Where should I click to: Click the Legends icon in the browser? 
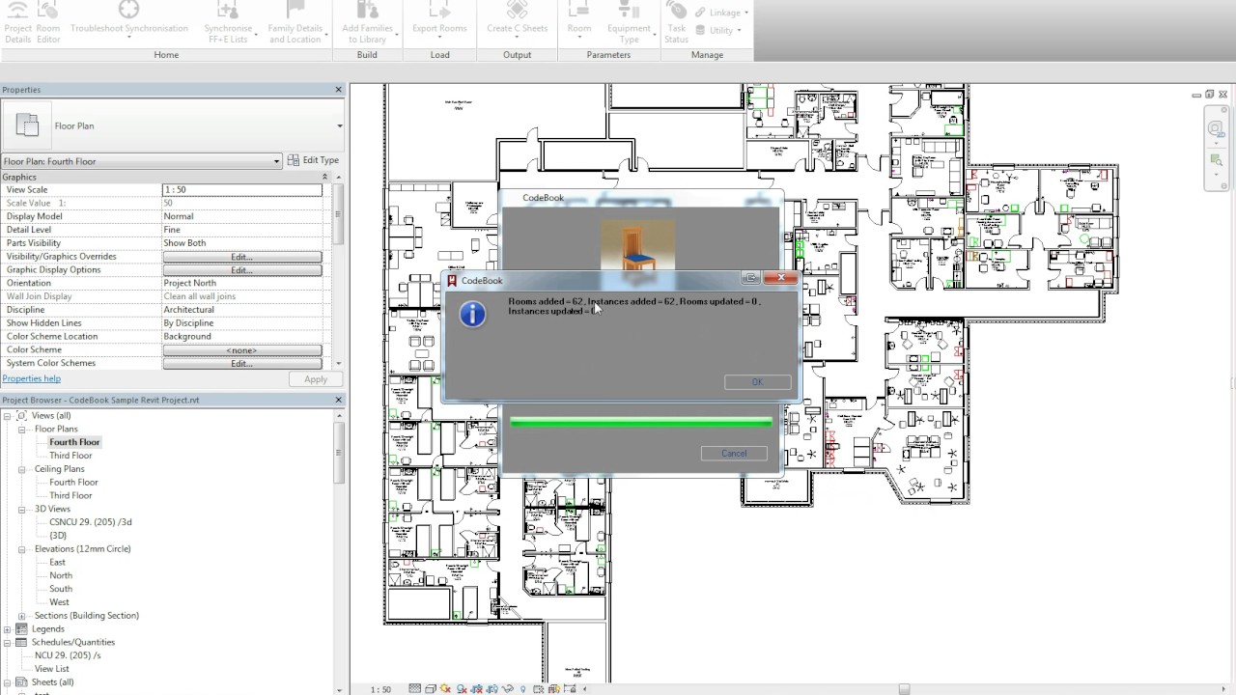[22, 629]
